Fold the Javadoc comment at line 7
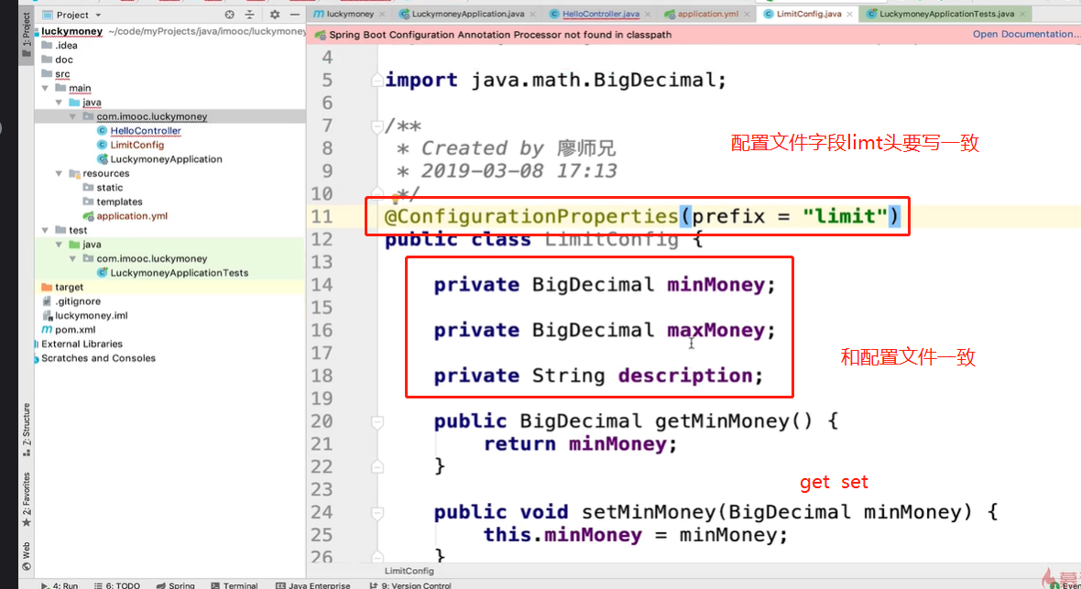This screenshot has height=589, width=1081. tap(377, 125)
